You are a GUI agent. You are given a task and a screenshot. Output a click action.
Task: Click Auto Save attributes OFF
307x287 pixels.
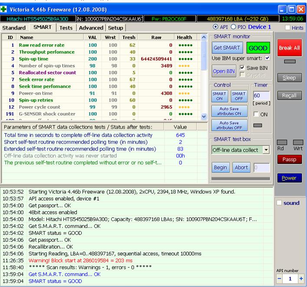point(229,125)
